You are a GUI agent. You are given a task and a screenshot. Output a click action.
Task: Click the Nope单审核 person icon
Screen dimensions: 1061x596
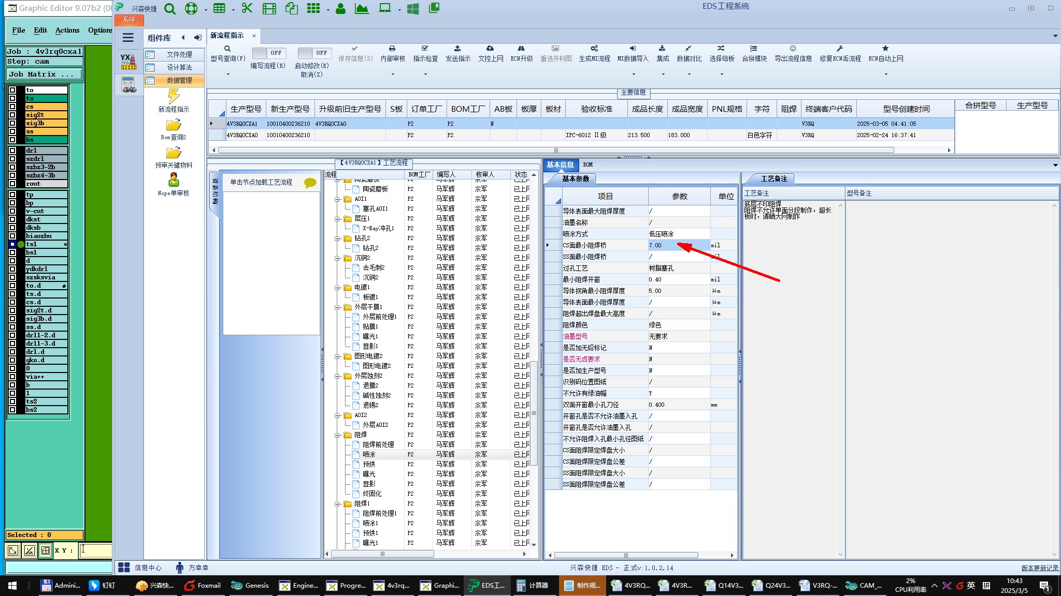tap(174, 180)
